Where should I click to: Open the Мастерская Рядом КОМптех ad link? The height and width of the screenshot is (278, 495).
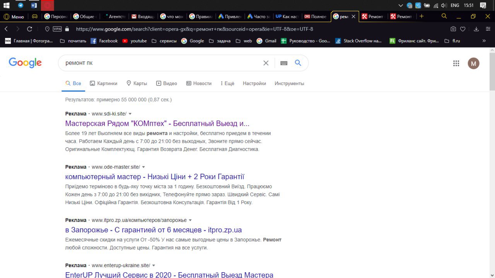(x=157, y=124)
